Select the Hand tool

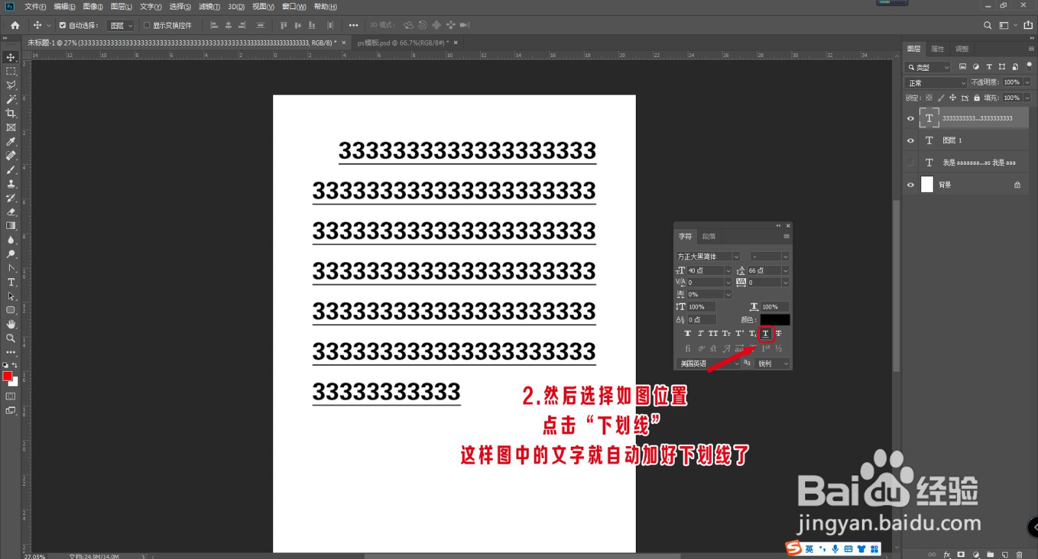pos(11,324)
